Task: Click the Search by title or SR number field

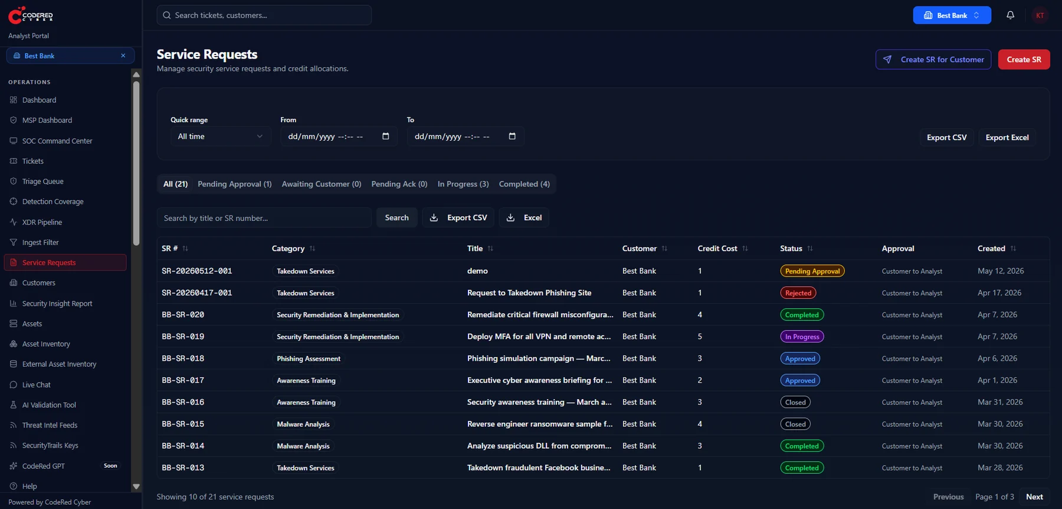Action: tap(264, 218)
